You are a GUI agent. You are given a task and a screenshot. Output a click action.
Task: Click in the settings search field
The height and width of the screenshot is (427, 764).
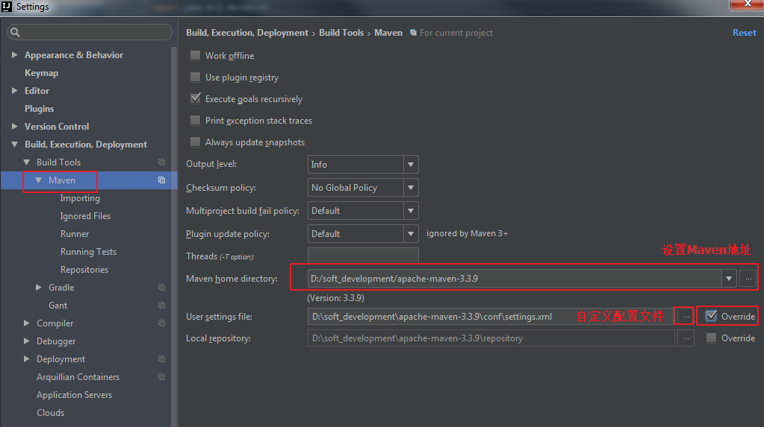[90, 32]
